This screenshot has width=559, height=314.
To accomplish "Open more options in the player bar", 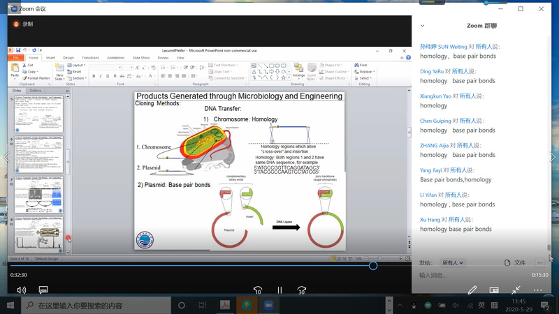I will [x=537, y=290].
